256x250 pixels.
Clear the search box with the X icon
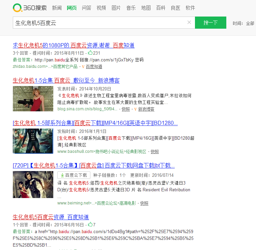(x=189, y=22)
